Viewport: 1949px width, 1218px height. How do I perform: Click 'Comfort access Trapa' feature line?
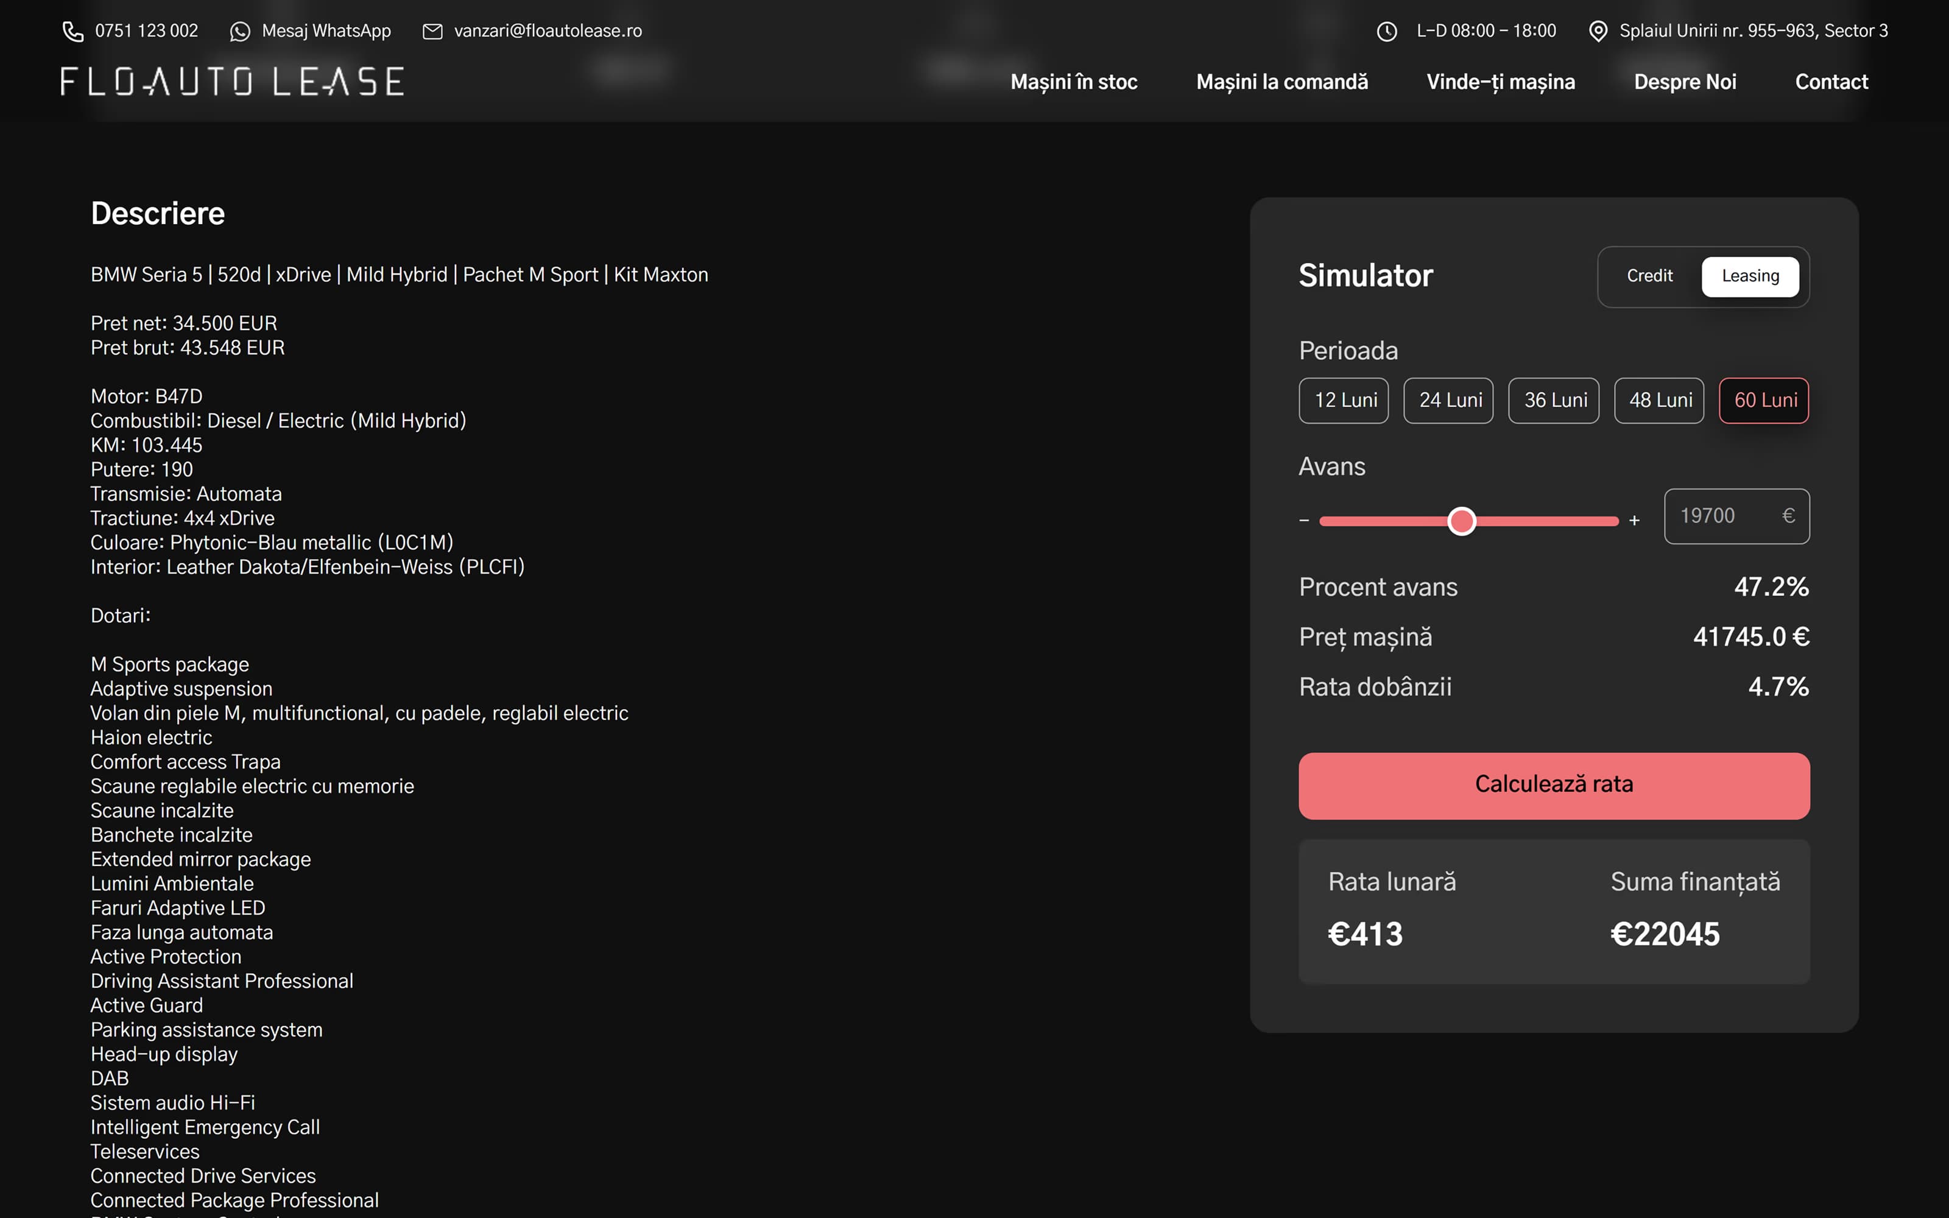tap(185, 762)
